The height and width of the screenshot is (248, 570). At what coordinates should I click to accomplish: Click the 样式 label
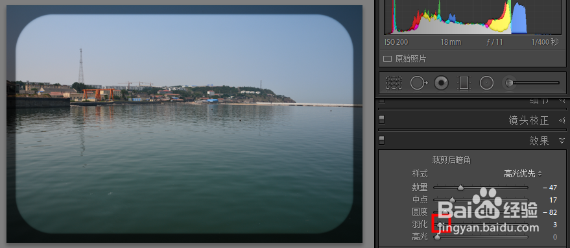(420, 174)
